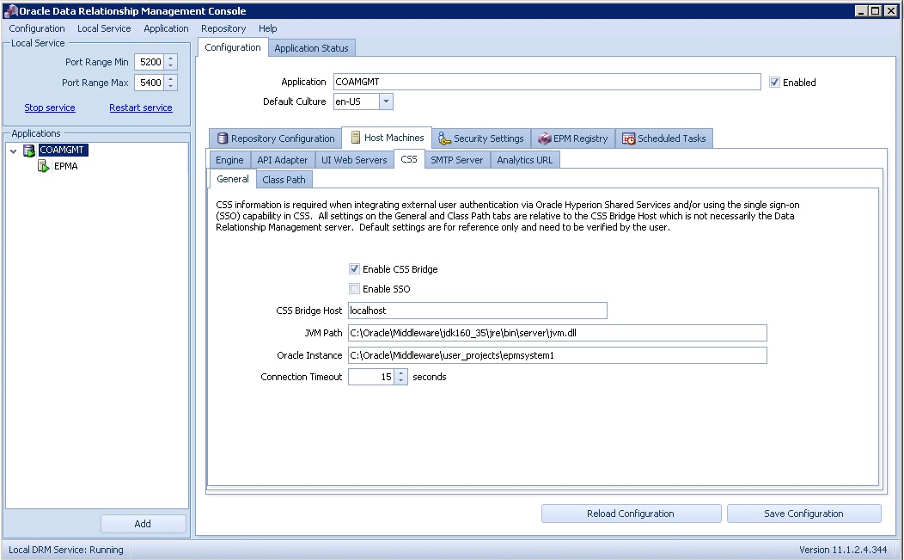
Task: Increase Connection Timeout seconds
Action: (x=401, y=373)
